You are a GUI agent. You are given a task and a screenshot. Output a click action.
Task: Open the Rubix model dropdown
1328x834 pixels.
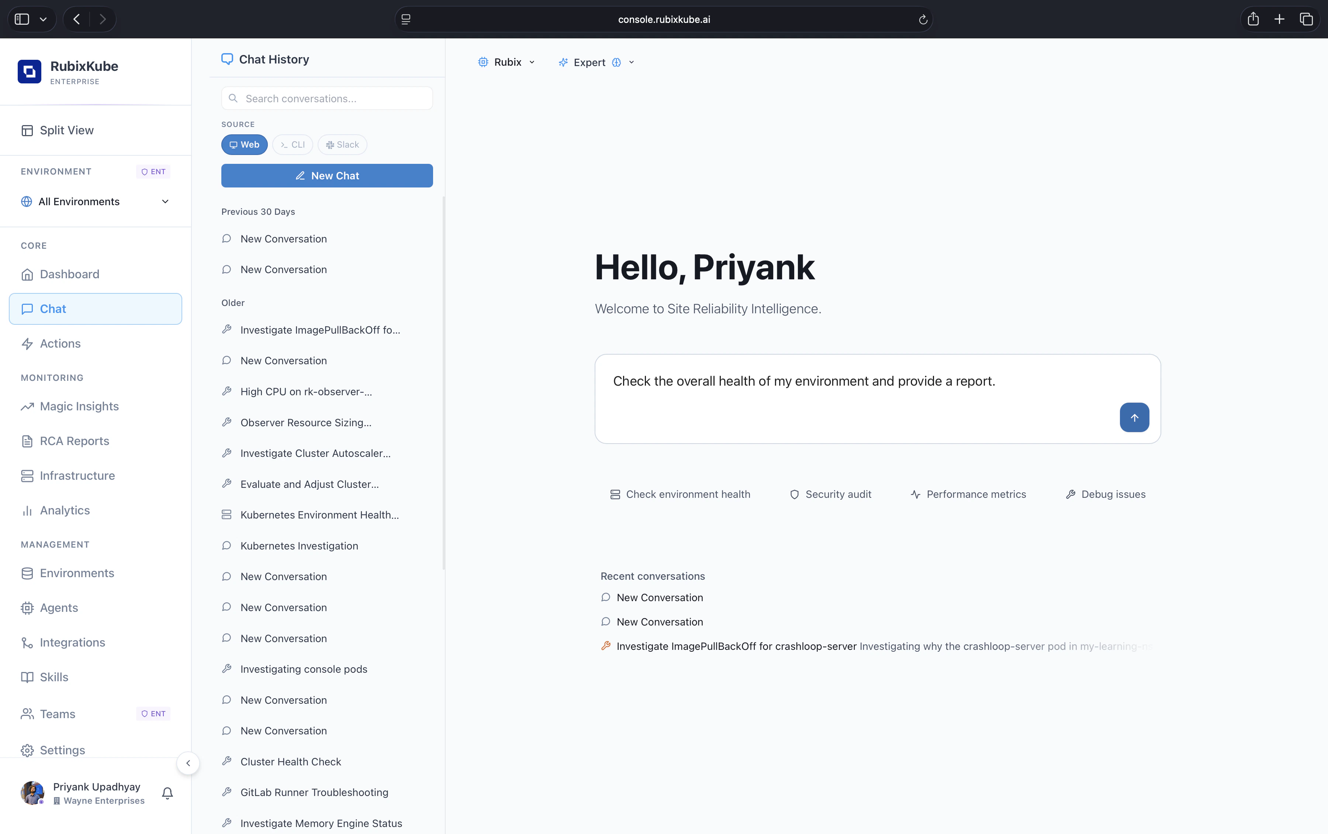coord(505,62)
